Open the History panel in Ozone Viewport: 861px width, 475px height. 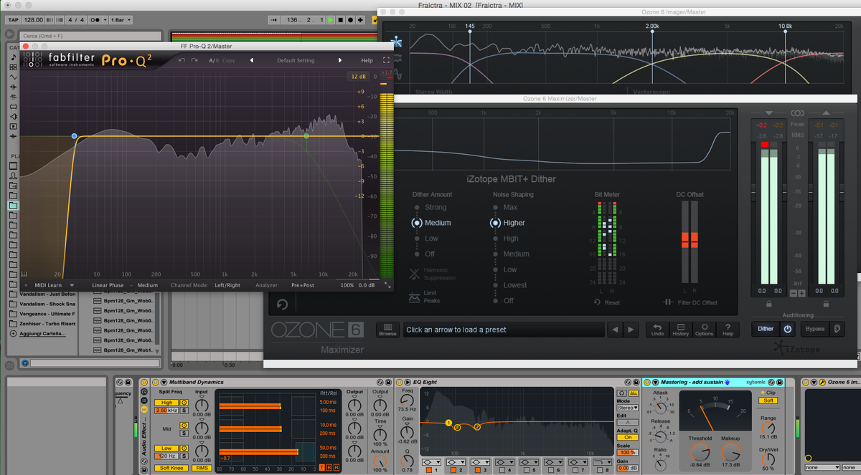coord(680,330)
